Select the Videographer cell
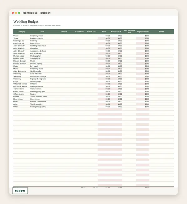 click(42, 59)
